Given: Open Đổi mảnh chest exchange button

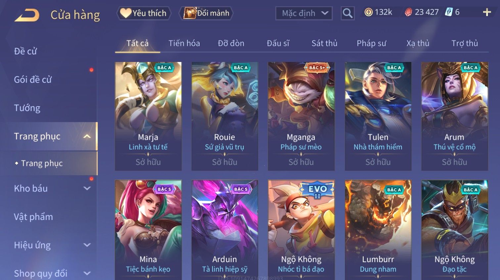Looking at the screenshot, I should [x=206, y=13].
